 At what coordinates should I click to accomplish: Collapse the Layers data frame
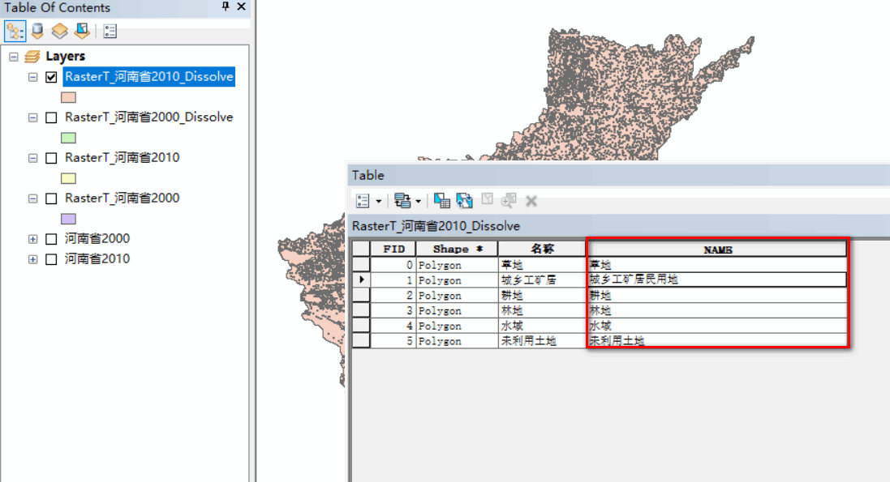(14, 57)
